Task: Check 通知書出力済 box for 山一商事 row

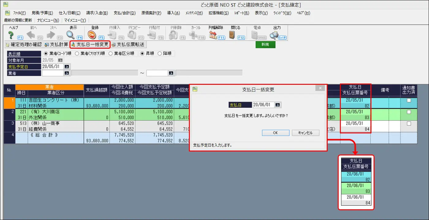Action: click(x=408, y=124)
